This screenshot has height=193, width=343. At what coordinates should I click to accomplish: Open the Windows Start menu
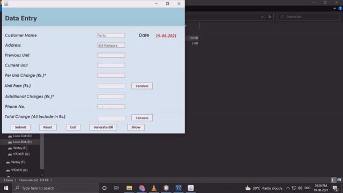point(6,188)
